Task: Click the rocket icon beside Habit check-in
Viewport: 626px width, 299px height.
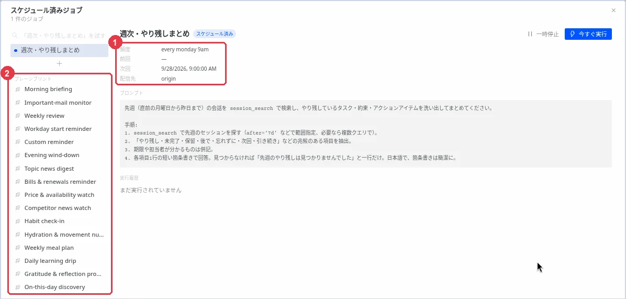Action: coord(18,221)
